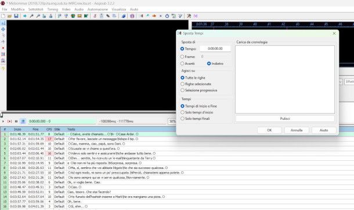Select the drag subtitles video tool
The width and height of the screenshot is (354, 210).
[3, 30]
